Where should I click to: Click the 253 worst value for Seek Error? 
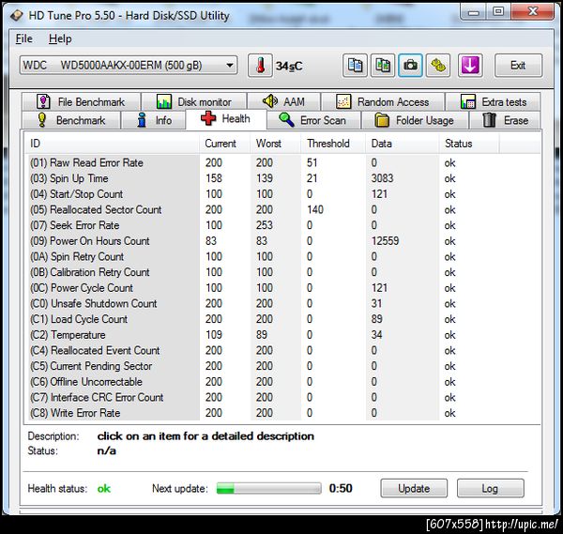coord(265,225)
